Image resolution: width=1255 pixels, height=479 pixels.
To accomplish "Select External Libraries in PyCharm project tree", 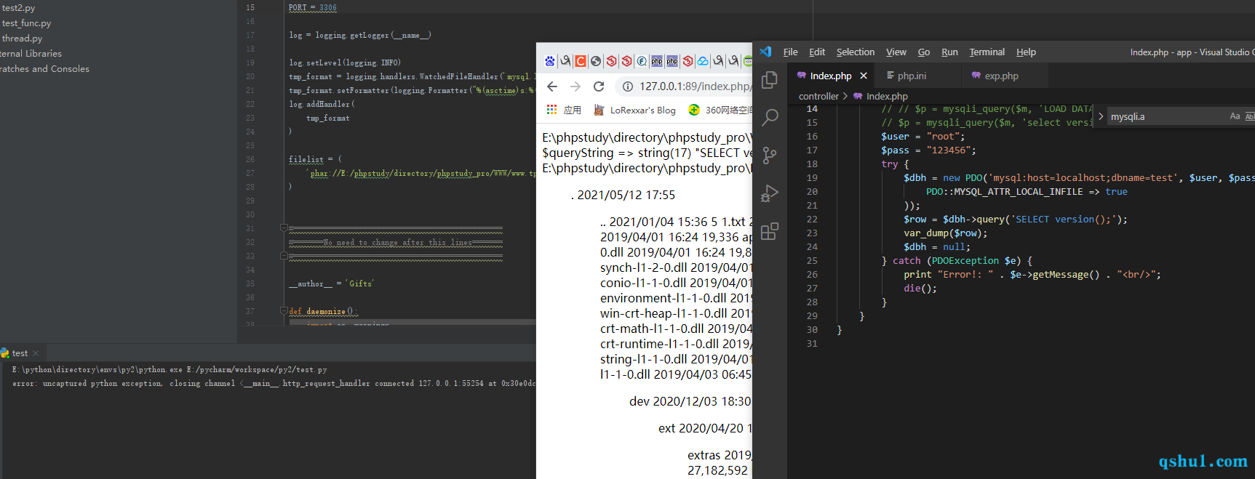I will pyautogui.click(x=31, y=54).
